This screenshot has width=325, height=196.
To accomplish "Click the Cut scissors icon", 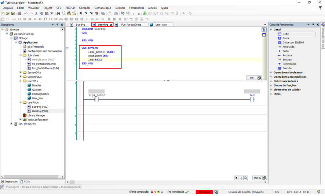I will pyautogui.click(x=36, y=14).
